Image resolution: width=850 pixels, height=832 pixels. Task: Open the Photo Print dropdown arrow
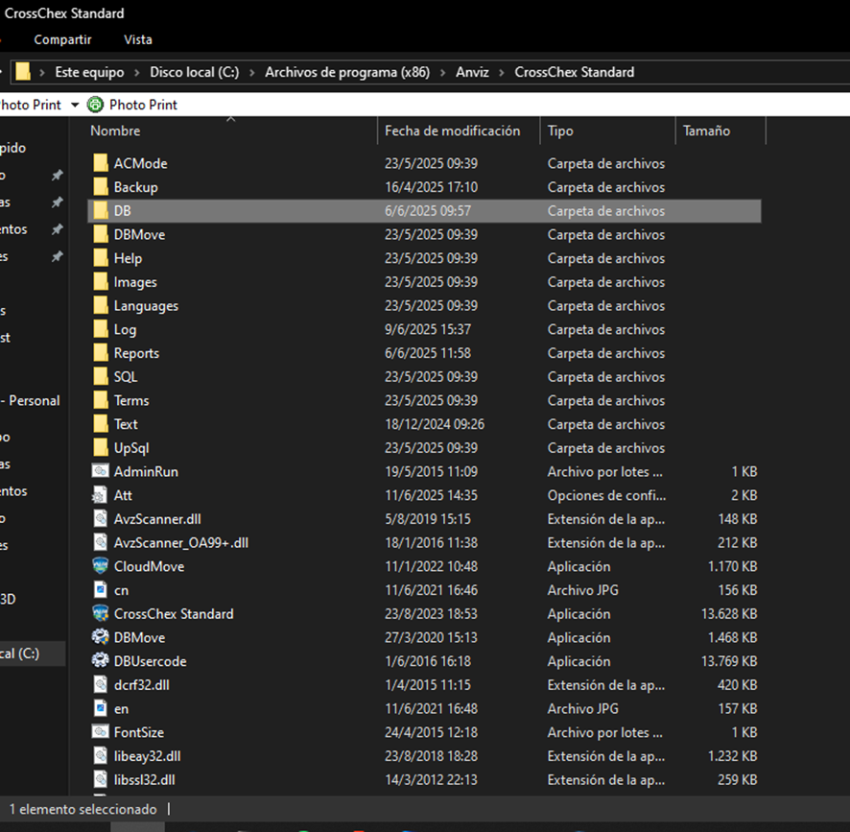click(x=75, y=105)
